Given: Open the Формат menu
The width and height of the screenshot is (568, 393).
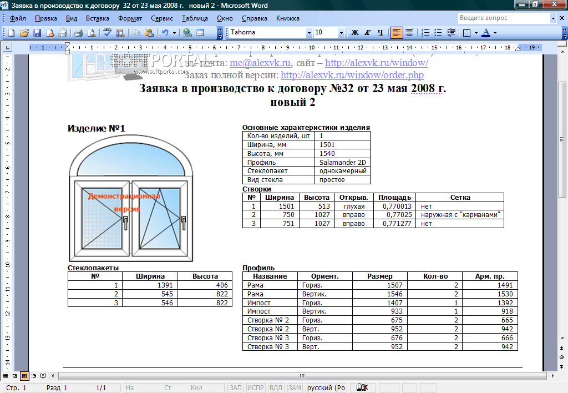Looking at the screenshot, I should click(130, 18).
